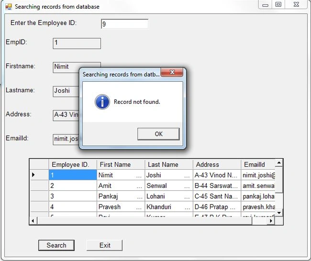The width and height of the screenshot is (311, 261).
Task: Click the grid vertical scrollbar thumb
Action: coord(279,180)
